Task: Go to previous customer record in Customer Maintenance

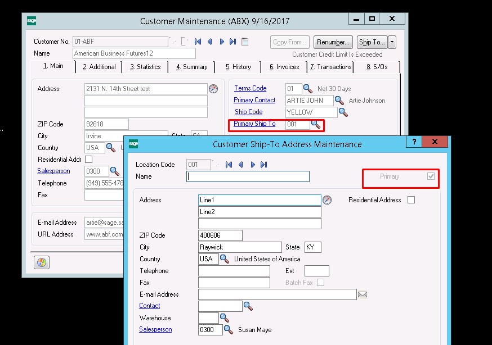Action: coord(209,42)
